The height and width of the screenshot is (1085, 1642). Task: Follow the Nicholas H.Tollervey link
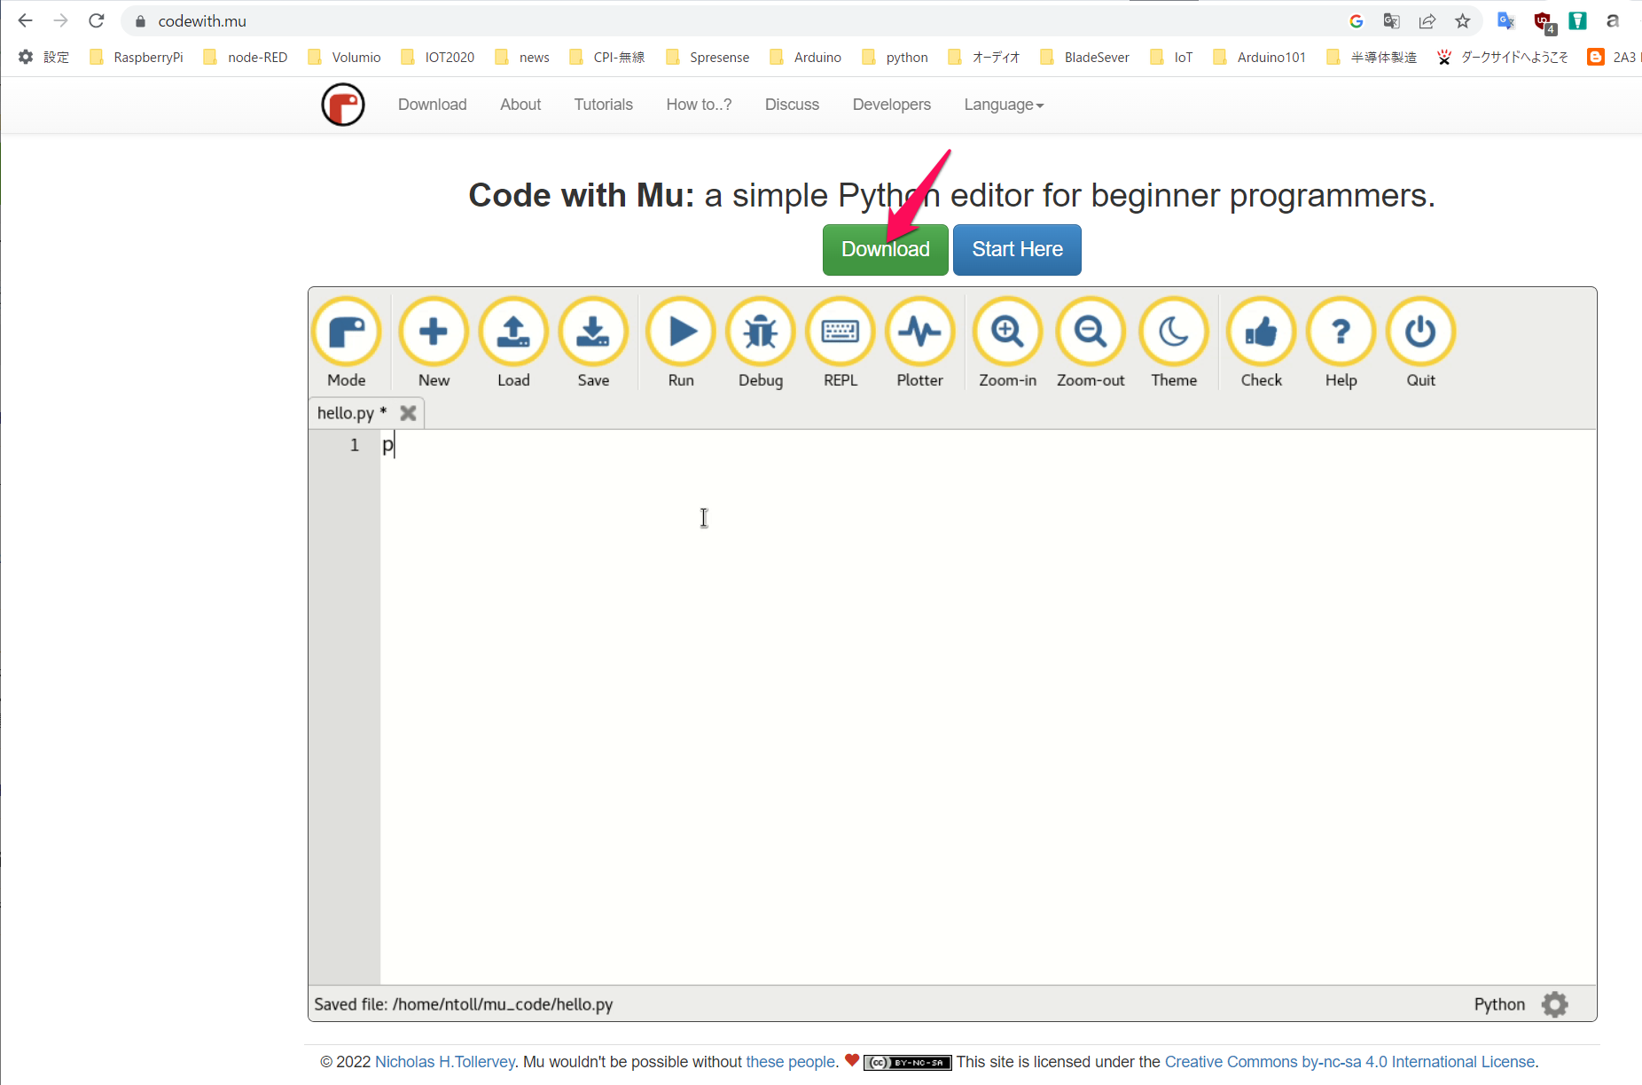tap(445, 1062)
